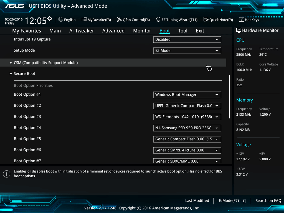This screenshot has width=284, height=213.
Task: Click the Boot Option #1 label
Action: (x=27, y=95)
